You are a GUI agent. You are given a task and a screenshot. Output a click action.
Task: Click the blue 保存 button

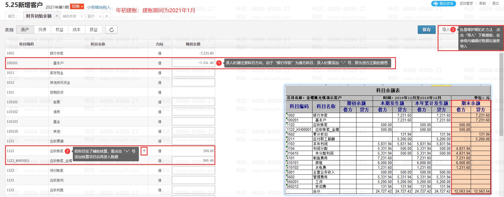pos(426,30)
